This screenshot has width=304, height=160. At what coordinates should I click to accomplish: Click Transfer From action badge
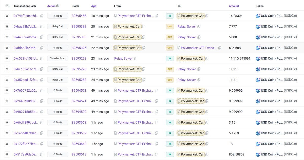coord(58,58)
